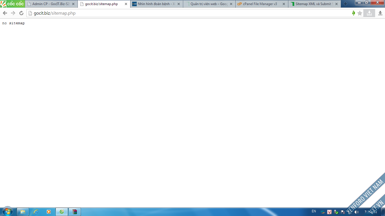Toggle Vietnamese typing icon in address bar

click(353, 13)
